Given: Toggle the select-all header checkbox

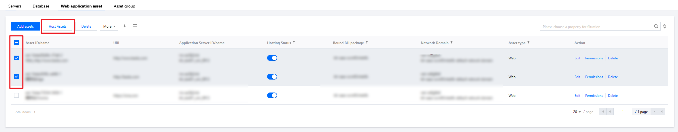Looking at the screenshot, I should [16, 43].
